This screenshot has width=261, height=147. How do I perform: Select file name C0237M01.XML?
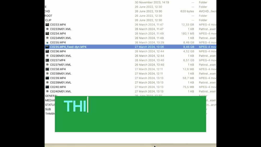point(61,64)
